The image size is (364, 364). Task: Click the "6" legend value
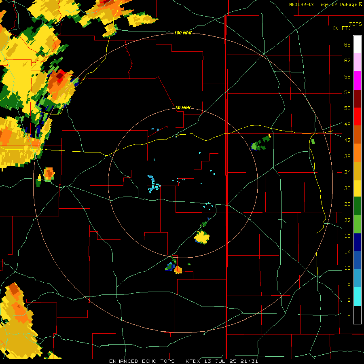tap(349, 284)
